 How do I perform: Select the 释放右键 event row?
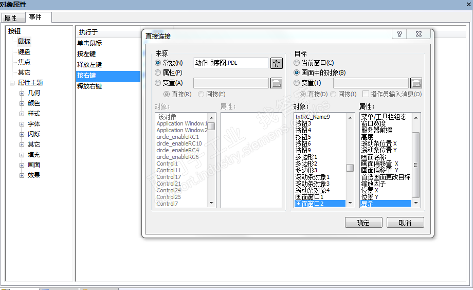[108, 86]
